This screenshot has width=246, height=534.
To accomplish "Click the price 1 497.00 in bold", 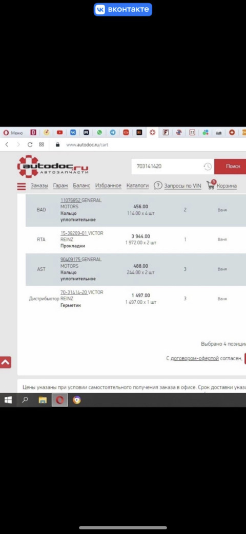I will tap(140, 295).
